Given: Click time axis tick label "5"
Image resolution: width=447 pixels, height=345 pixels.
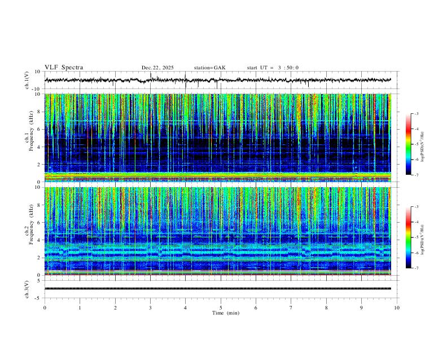Looking at the screenshot, I should [221, 308].
